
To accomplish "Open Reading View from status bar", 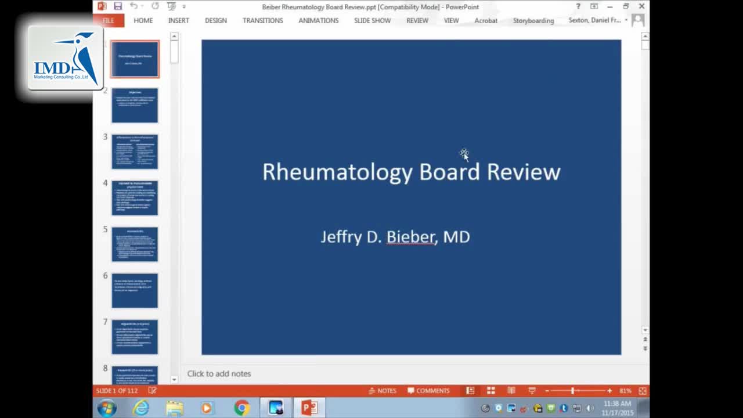I will (511, 391).
